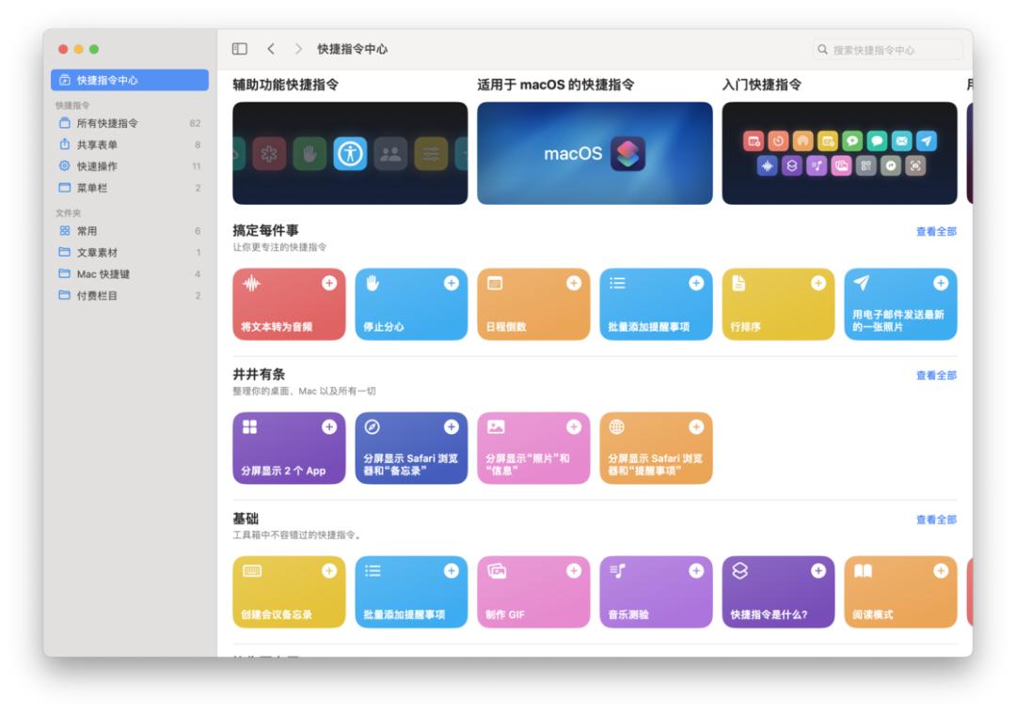The height and width of the screenshot is (714, 1016).
Task: Open the 分屏显示 2 个 App card title
Action: coord(283,471)
